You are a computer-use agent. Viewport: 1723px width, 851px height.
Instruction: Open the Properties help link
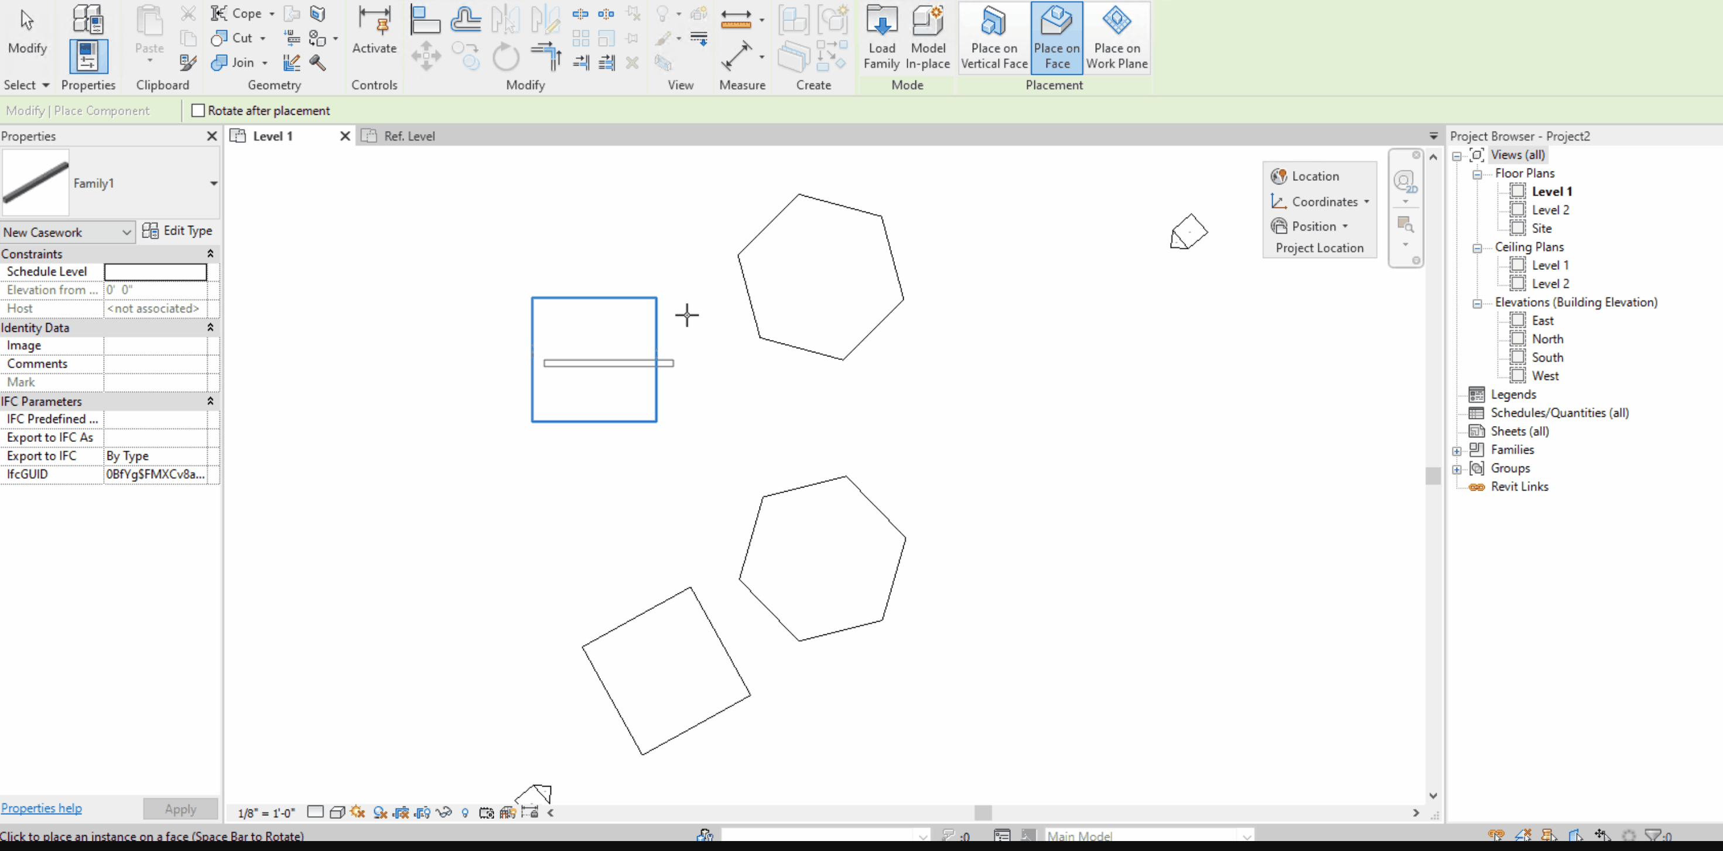tap(42, 808)
